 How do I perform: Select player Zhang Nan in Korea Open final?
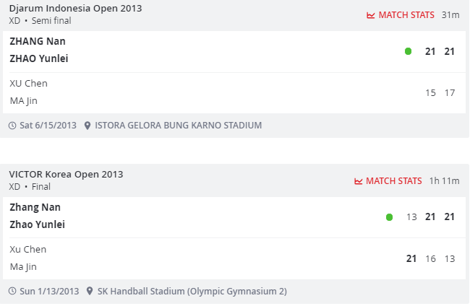pyautogui.click(x=35, y=207)
